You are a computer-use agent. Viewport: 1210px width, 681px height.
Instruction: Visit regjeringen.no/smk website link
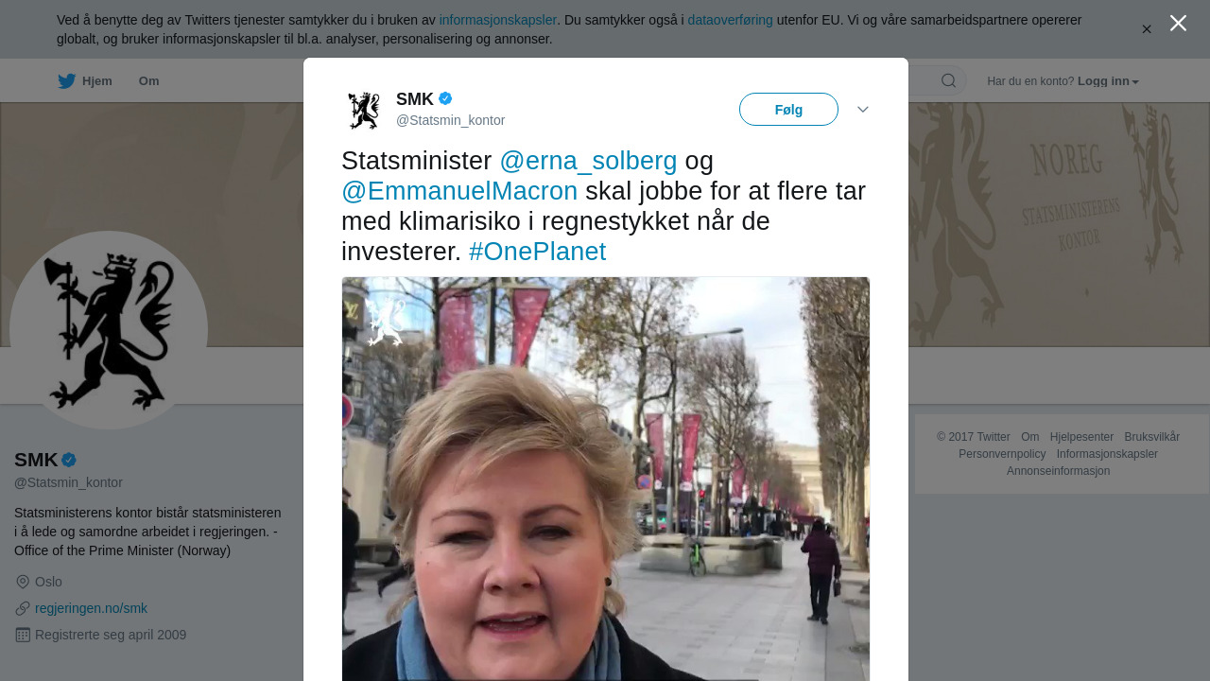[91, 608]
